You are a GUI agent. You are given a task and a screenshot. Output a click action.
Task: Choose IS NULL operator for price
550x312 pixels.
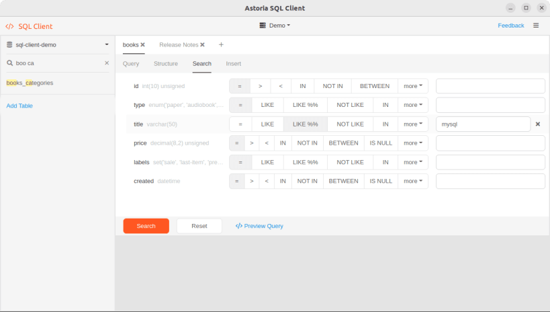[381, 143]
